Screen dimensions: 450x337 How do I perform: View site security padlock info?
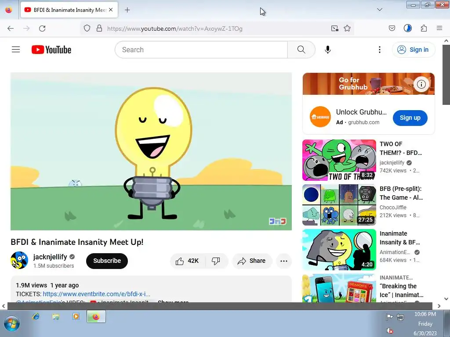click(x=99, y=28)
